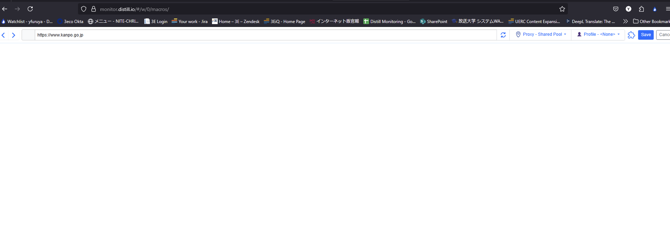
Task: Bookmark this page with star icon
Action: click(562, 9)
